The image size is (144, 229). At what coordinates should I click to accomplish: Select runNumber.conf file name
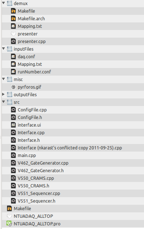[34, 72]
